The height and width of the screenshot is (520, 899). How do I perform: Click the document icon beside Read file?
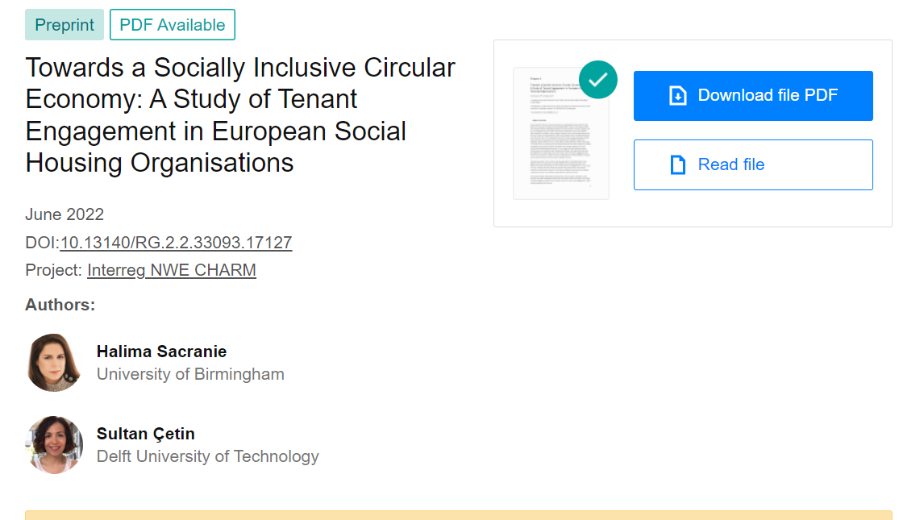(x=678, y=165)
